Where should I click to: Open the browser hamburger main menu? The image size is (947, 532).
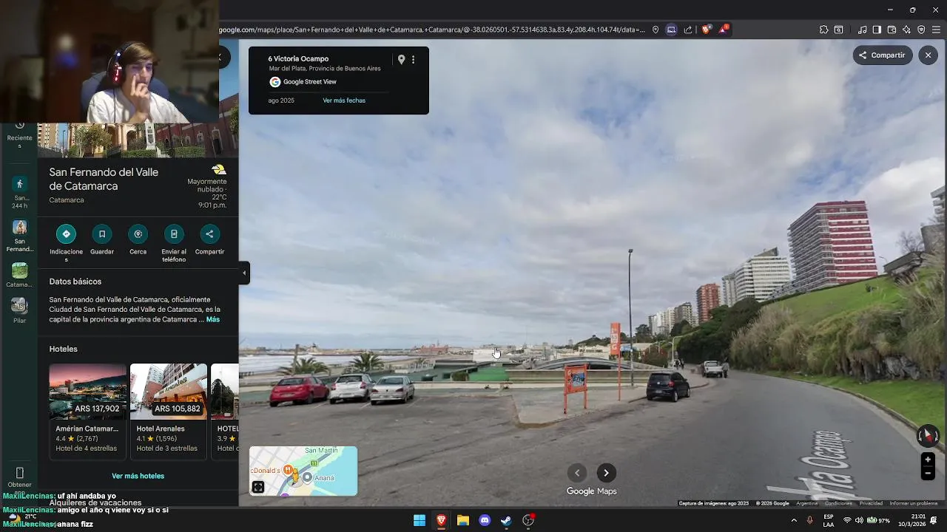point(936,30)
